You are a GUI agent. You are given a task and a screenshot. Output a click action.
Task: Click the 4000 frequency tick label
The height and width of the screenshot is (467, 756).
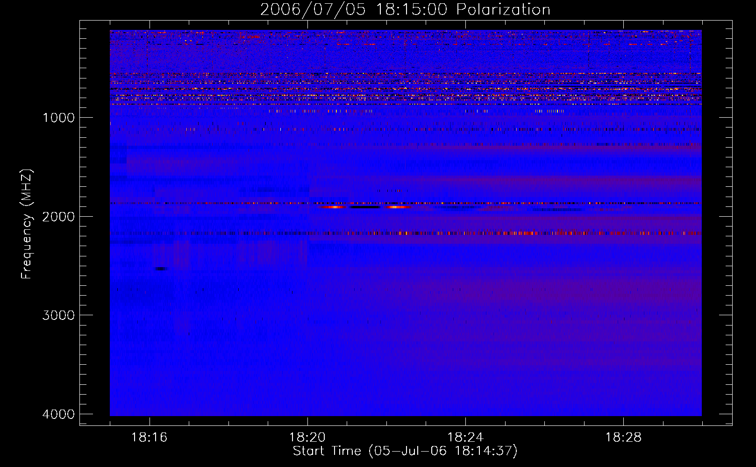[58, 414]
